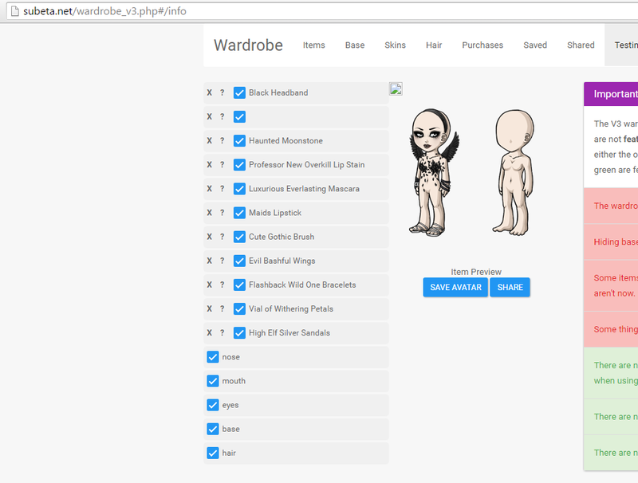Click the Wardrobe title link
Image resolution: width=638 pixels, height=483 pixels.
click(248, 45)
